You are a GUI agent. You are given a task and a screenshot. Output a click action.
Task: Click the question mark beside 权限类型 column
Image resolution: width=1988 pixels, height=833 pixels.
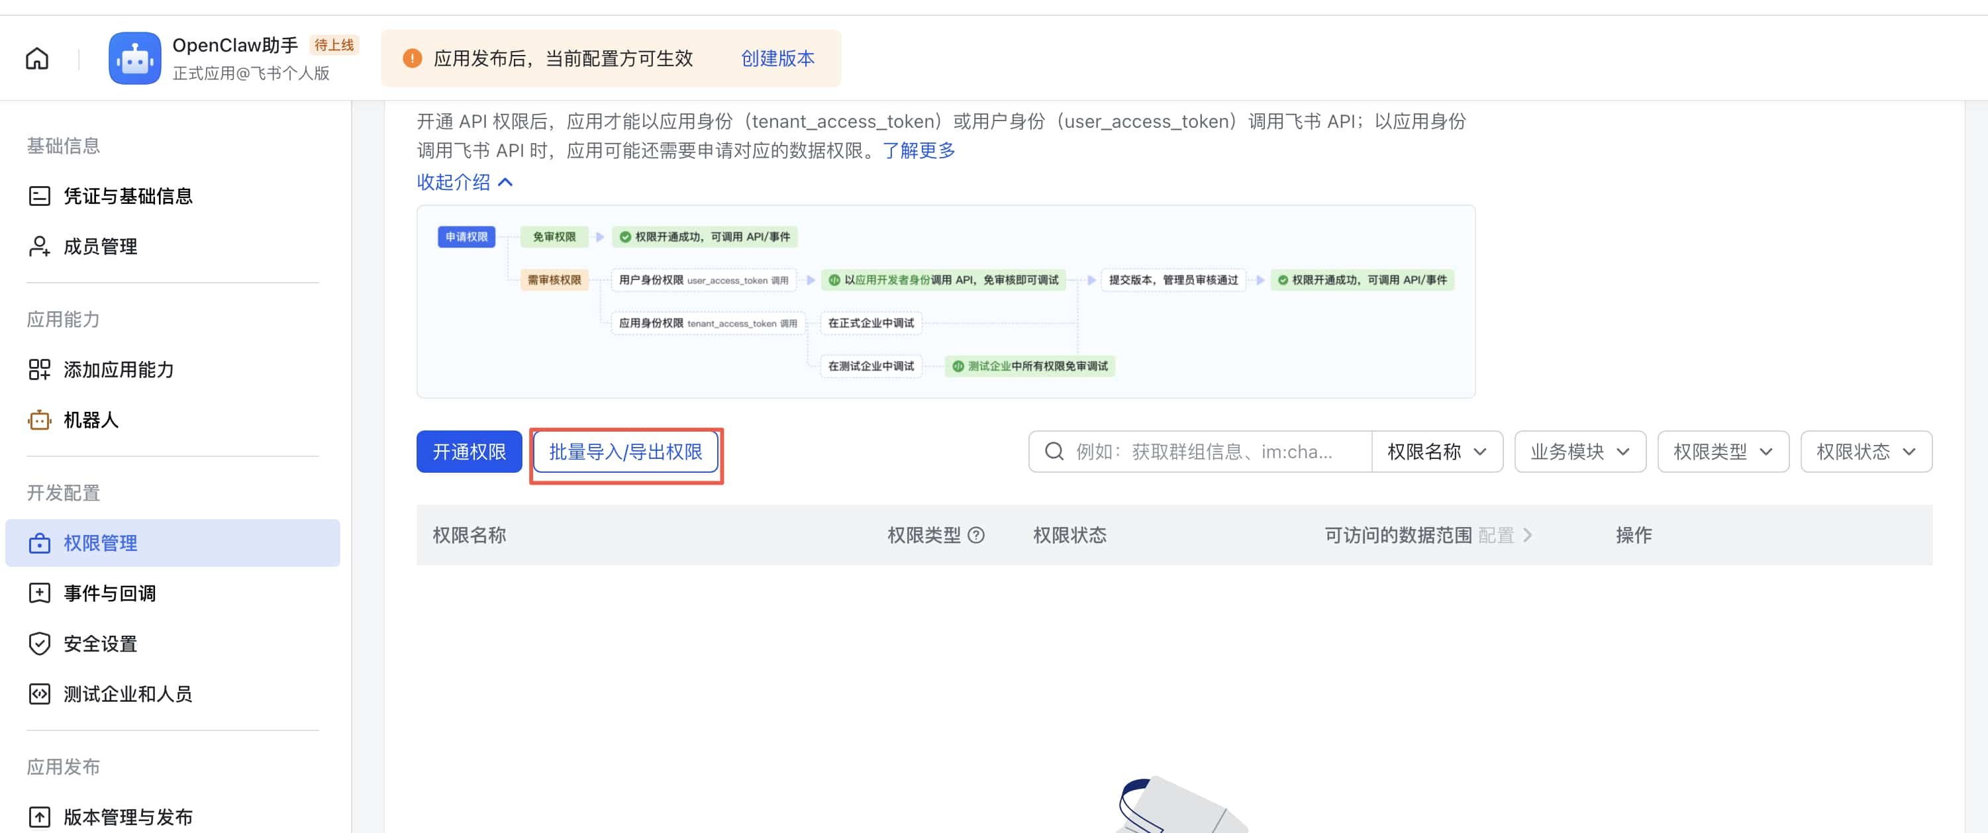[976, 534]
